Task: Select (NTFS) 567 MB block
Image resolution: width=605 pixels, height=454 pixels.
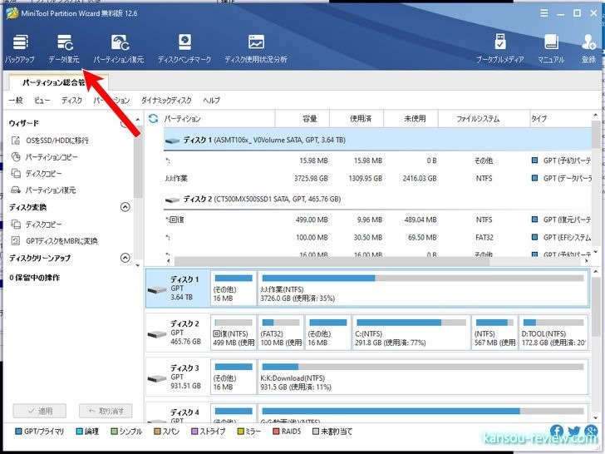Action: click(494, 333)
